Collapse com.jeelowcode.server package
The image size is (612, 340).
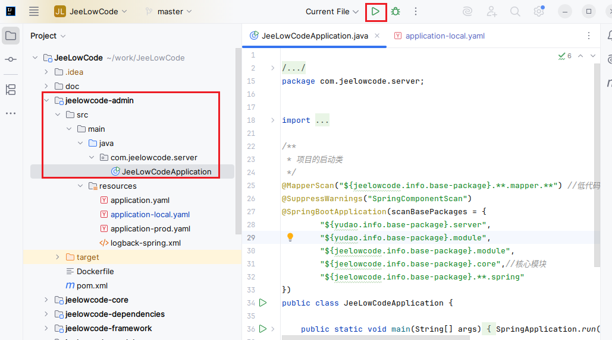coord(92,157)
